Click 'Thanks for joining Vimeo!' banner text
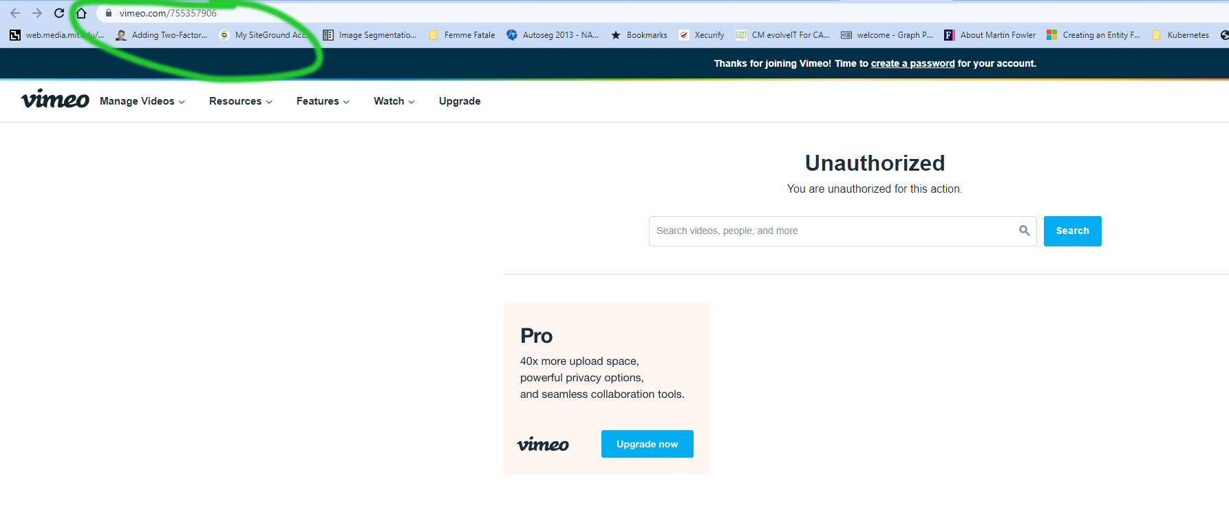The height and width of the screenshot is (510, 1229). pyautogui.click(x=773, y=63)
